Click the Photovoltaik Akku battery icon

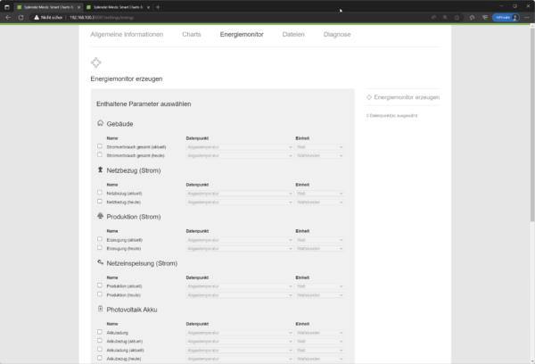100,309
